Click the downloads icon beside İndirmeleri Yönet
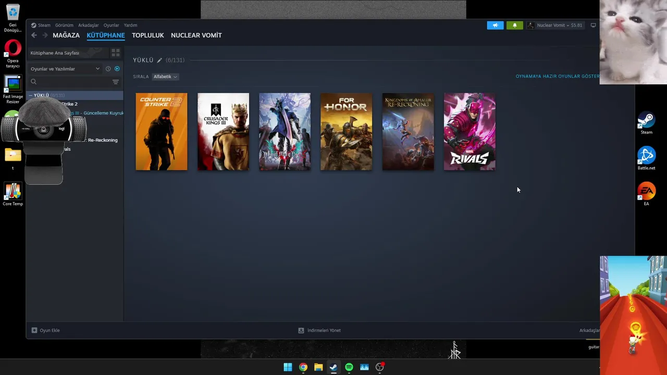Screen dimensions: 667x375 (301, 330)
